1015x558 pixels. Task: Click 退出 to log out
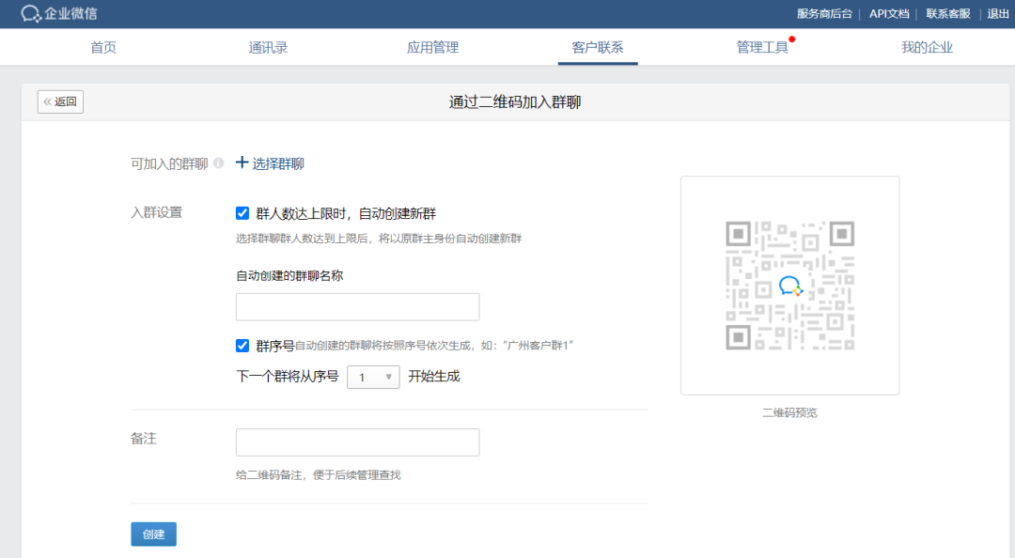coord(997,14)
